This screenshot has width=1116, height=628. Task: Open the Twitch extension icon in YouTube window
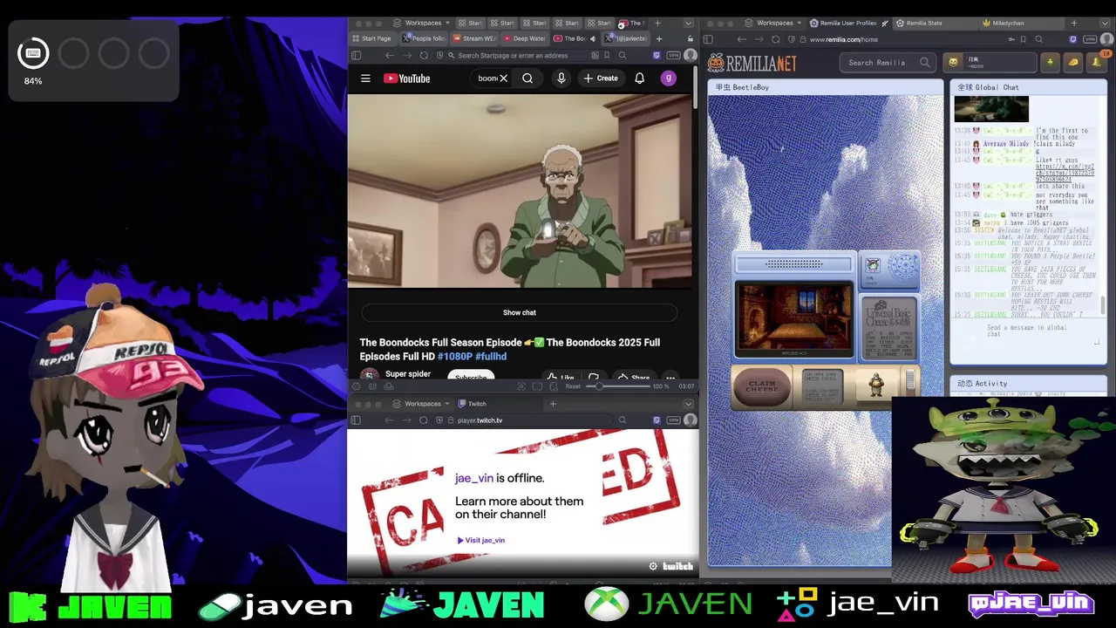(x=657, y=56)
